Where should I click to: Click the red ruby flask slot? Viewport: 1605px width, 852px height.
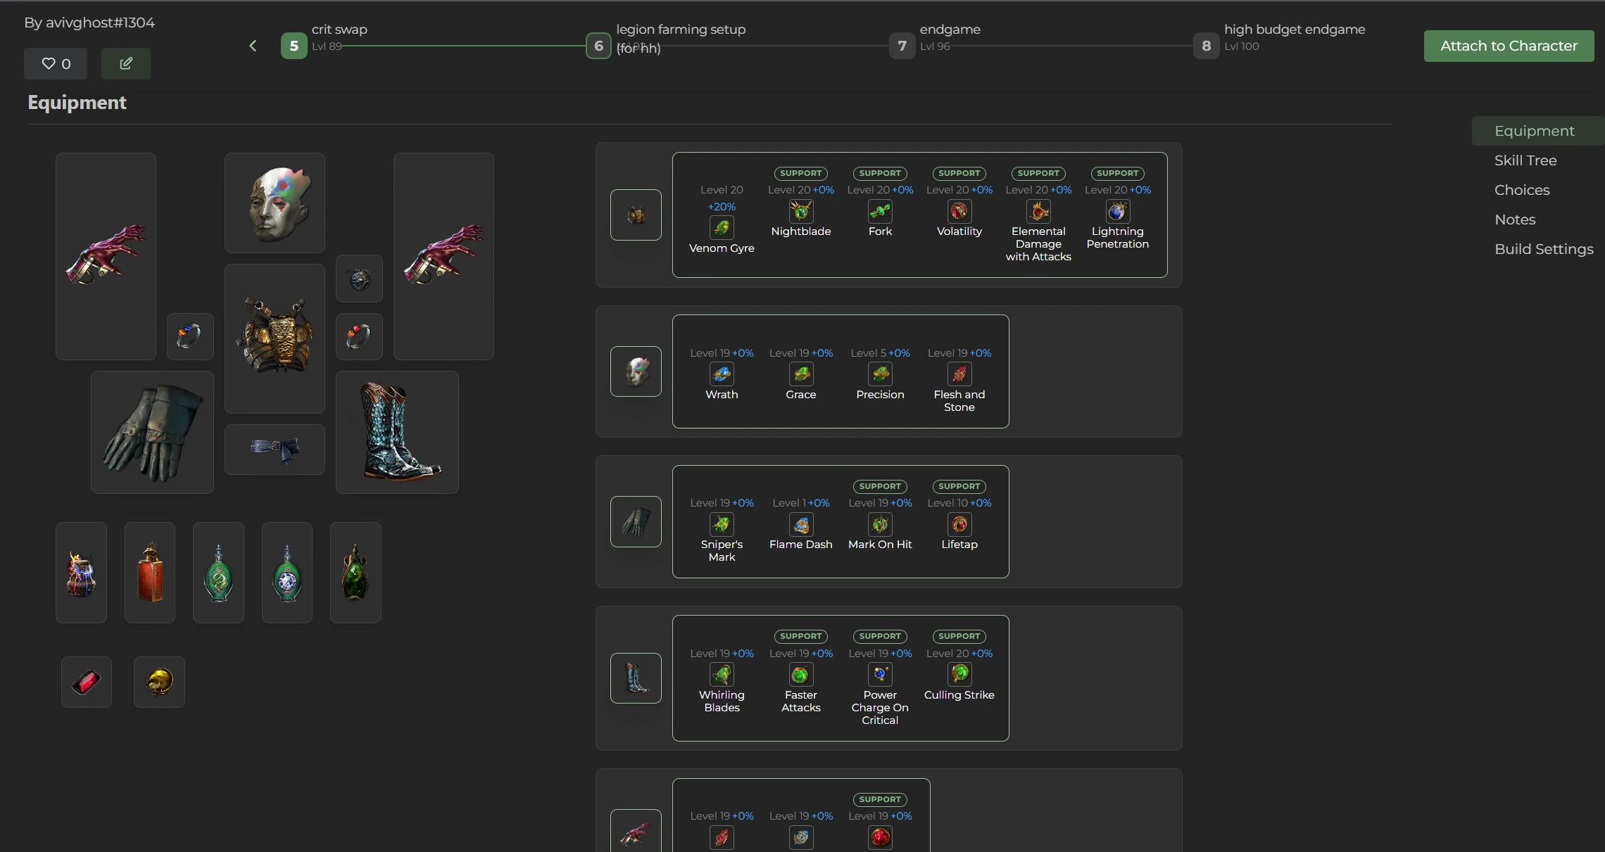(x=150, y=572)
